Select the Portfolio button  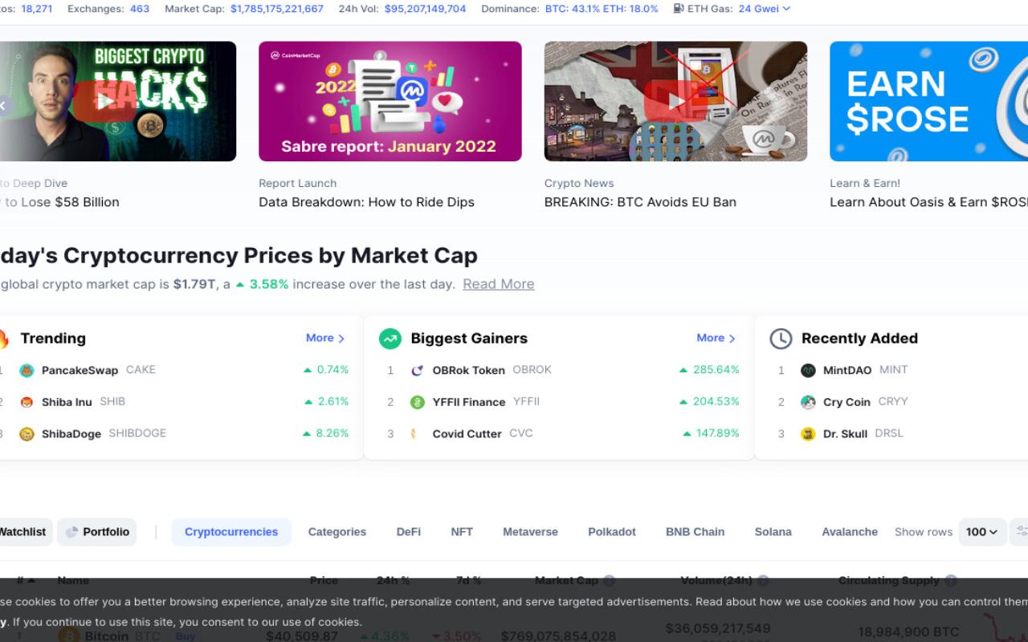coord(97,532)
